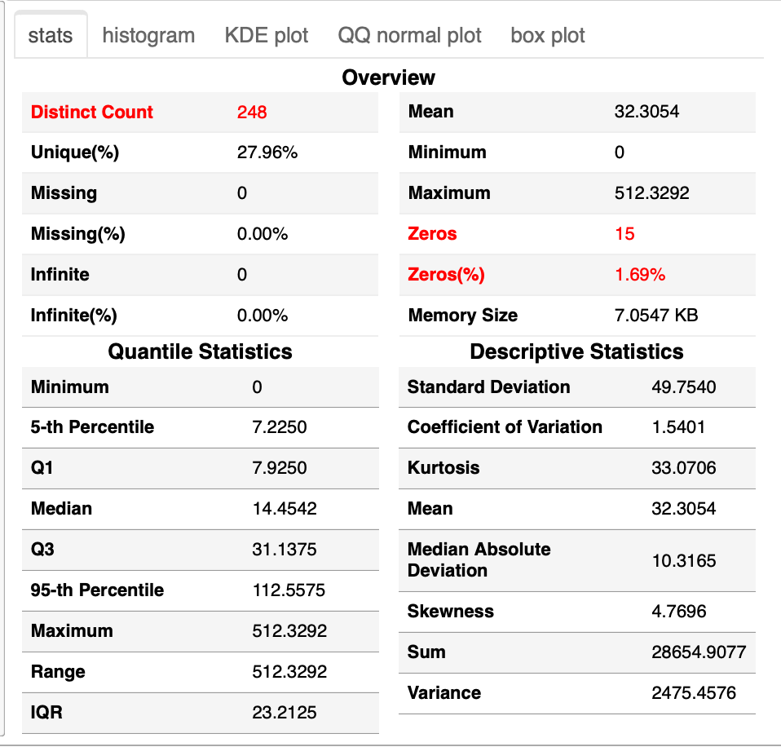This screenshot has height=747, width=781.
Task: View the box plot tab
Action: click(547, 35)
